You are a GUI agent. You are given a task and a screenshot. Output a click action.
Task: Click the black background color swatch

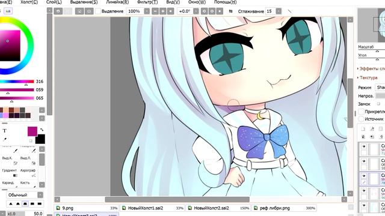point(40,139)
